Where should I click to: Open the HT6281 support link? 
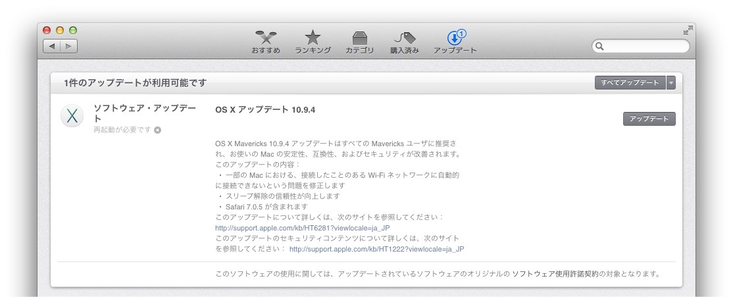[x=303, y=228]
